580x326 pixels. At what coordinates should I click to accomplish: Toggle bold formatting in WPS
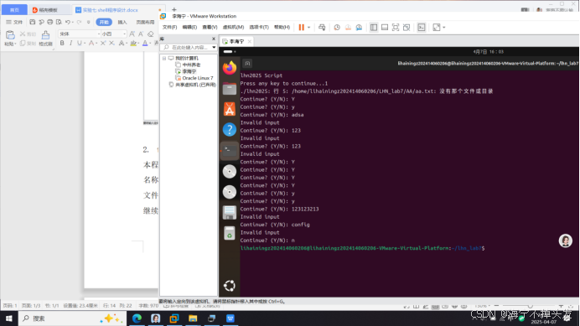pos(62,44)
